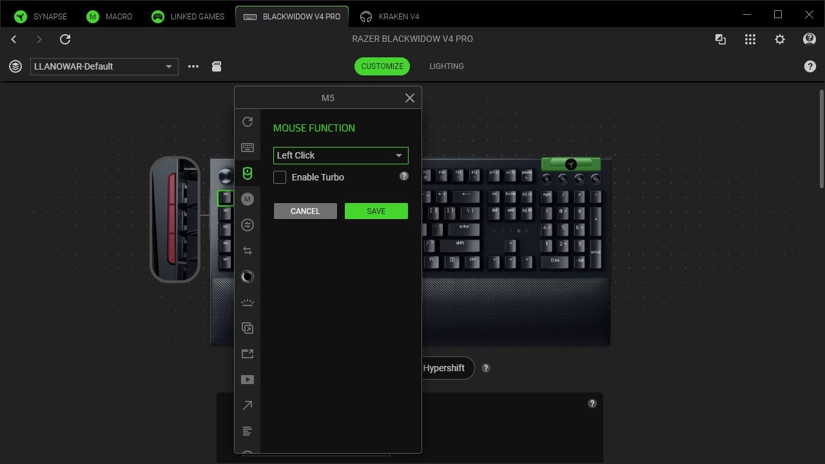Expand the Left Click mouse function dropdown
825x464 pixels.
pyautogui.click(x=341, y=155)
